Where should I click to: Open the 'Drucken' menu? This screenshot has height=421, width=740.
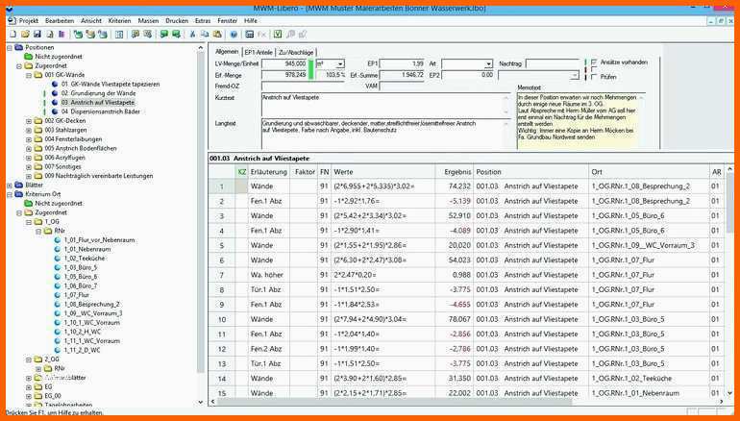click(177, 21)
